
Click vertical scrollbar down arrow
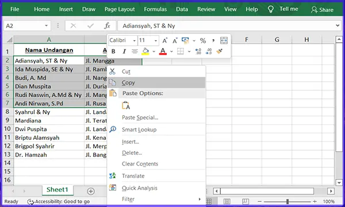pyautogui.click(x=339, y=182)
